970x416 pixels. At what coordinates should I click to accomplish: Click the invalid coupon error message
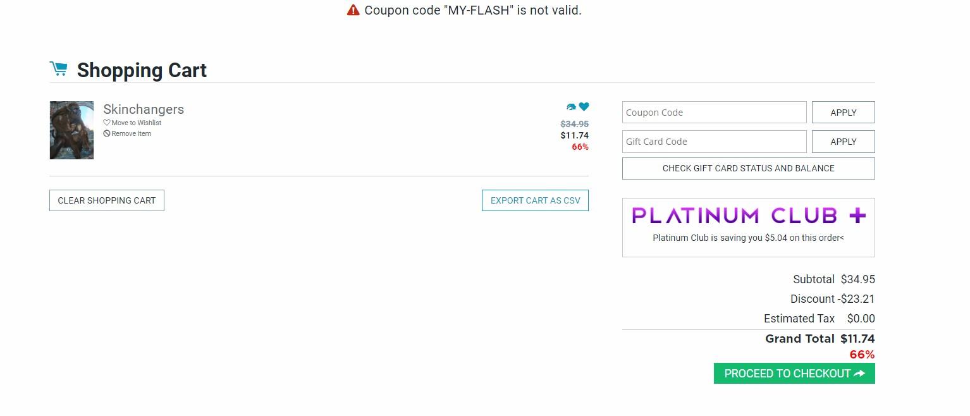(472, 10)
